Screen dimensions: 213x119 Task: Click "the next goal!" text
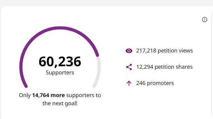pos(60,103)
